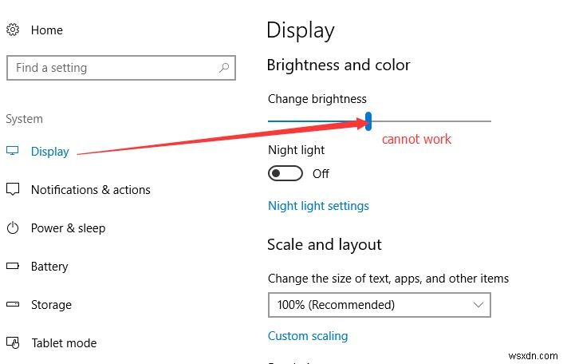The width and height of the screenshot is (567, 364).
Task: Click the Storage drive icon
Action: click(13, 304)
